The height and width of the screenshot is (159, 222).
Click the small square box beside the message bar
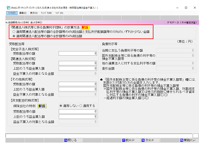[196, 136]
